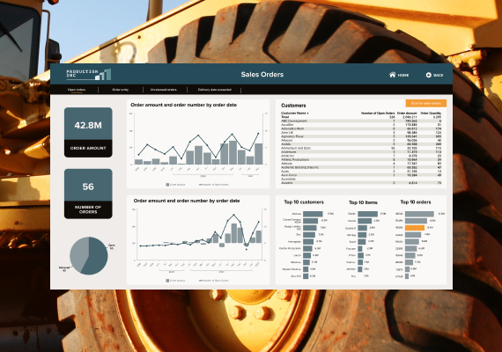Click Order Amount legend swatch in upper chart
Viewport: 502px width, 352px height.
(167, 185)
